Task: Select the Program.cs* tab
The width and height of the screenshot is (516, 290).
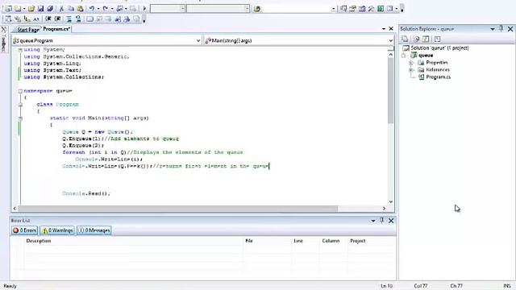Action: pos(56,29)
